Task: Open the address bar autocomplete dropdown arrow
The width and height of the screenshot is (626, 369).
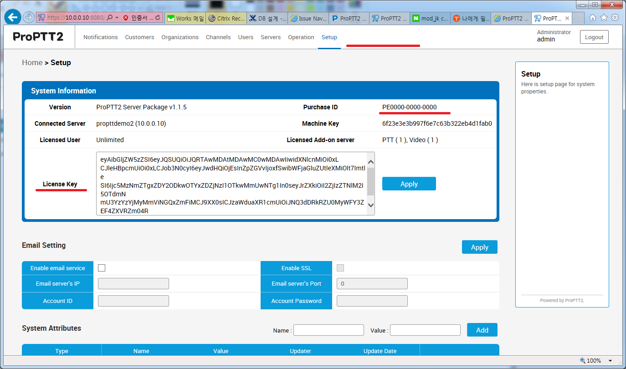Action: (117, 18)
